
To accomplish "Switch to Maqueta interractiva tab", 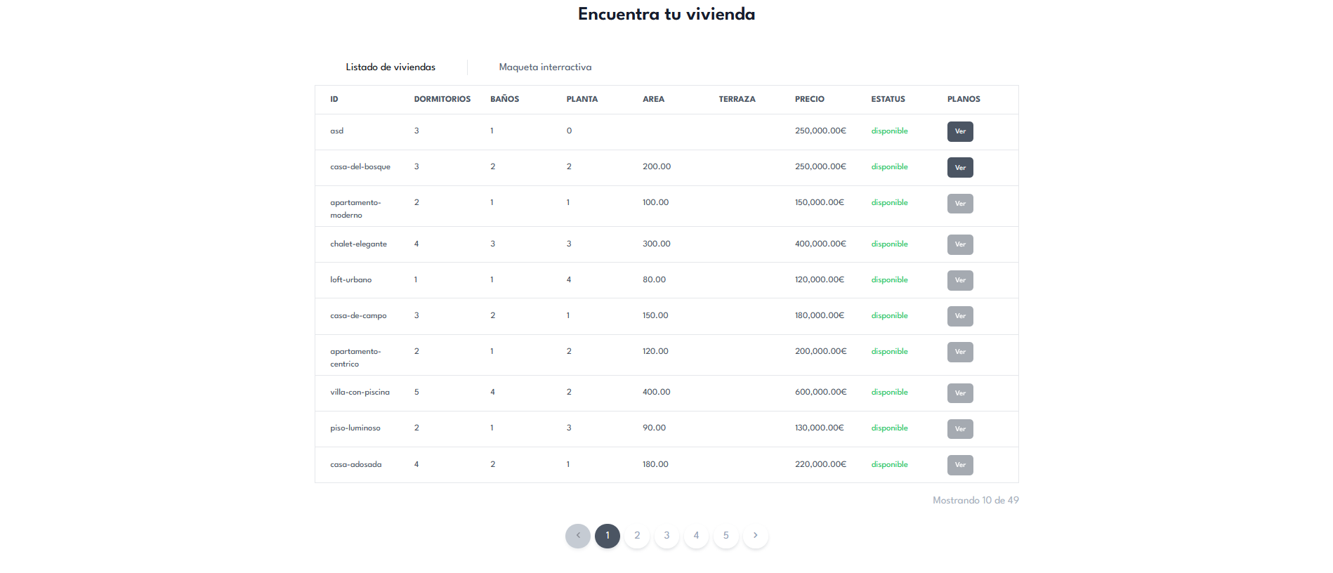I will pyautogui.click(x=545, y=67).
